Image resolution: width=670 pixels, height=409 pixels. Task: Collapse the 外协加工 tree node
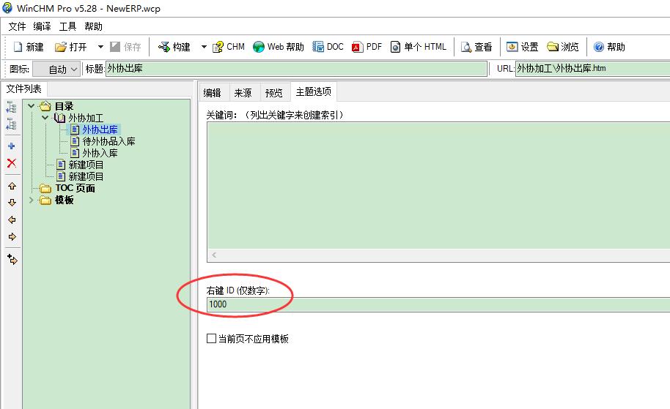click(45, 118)
